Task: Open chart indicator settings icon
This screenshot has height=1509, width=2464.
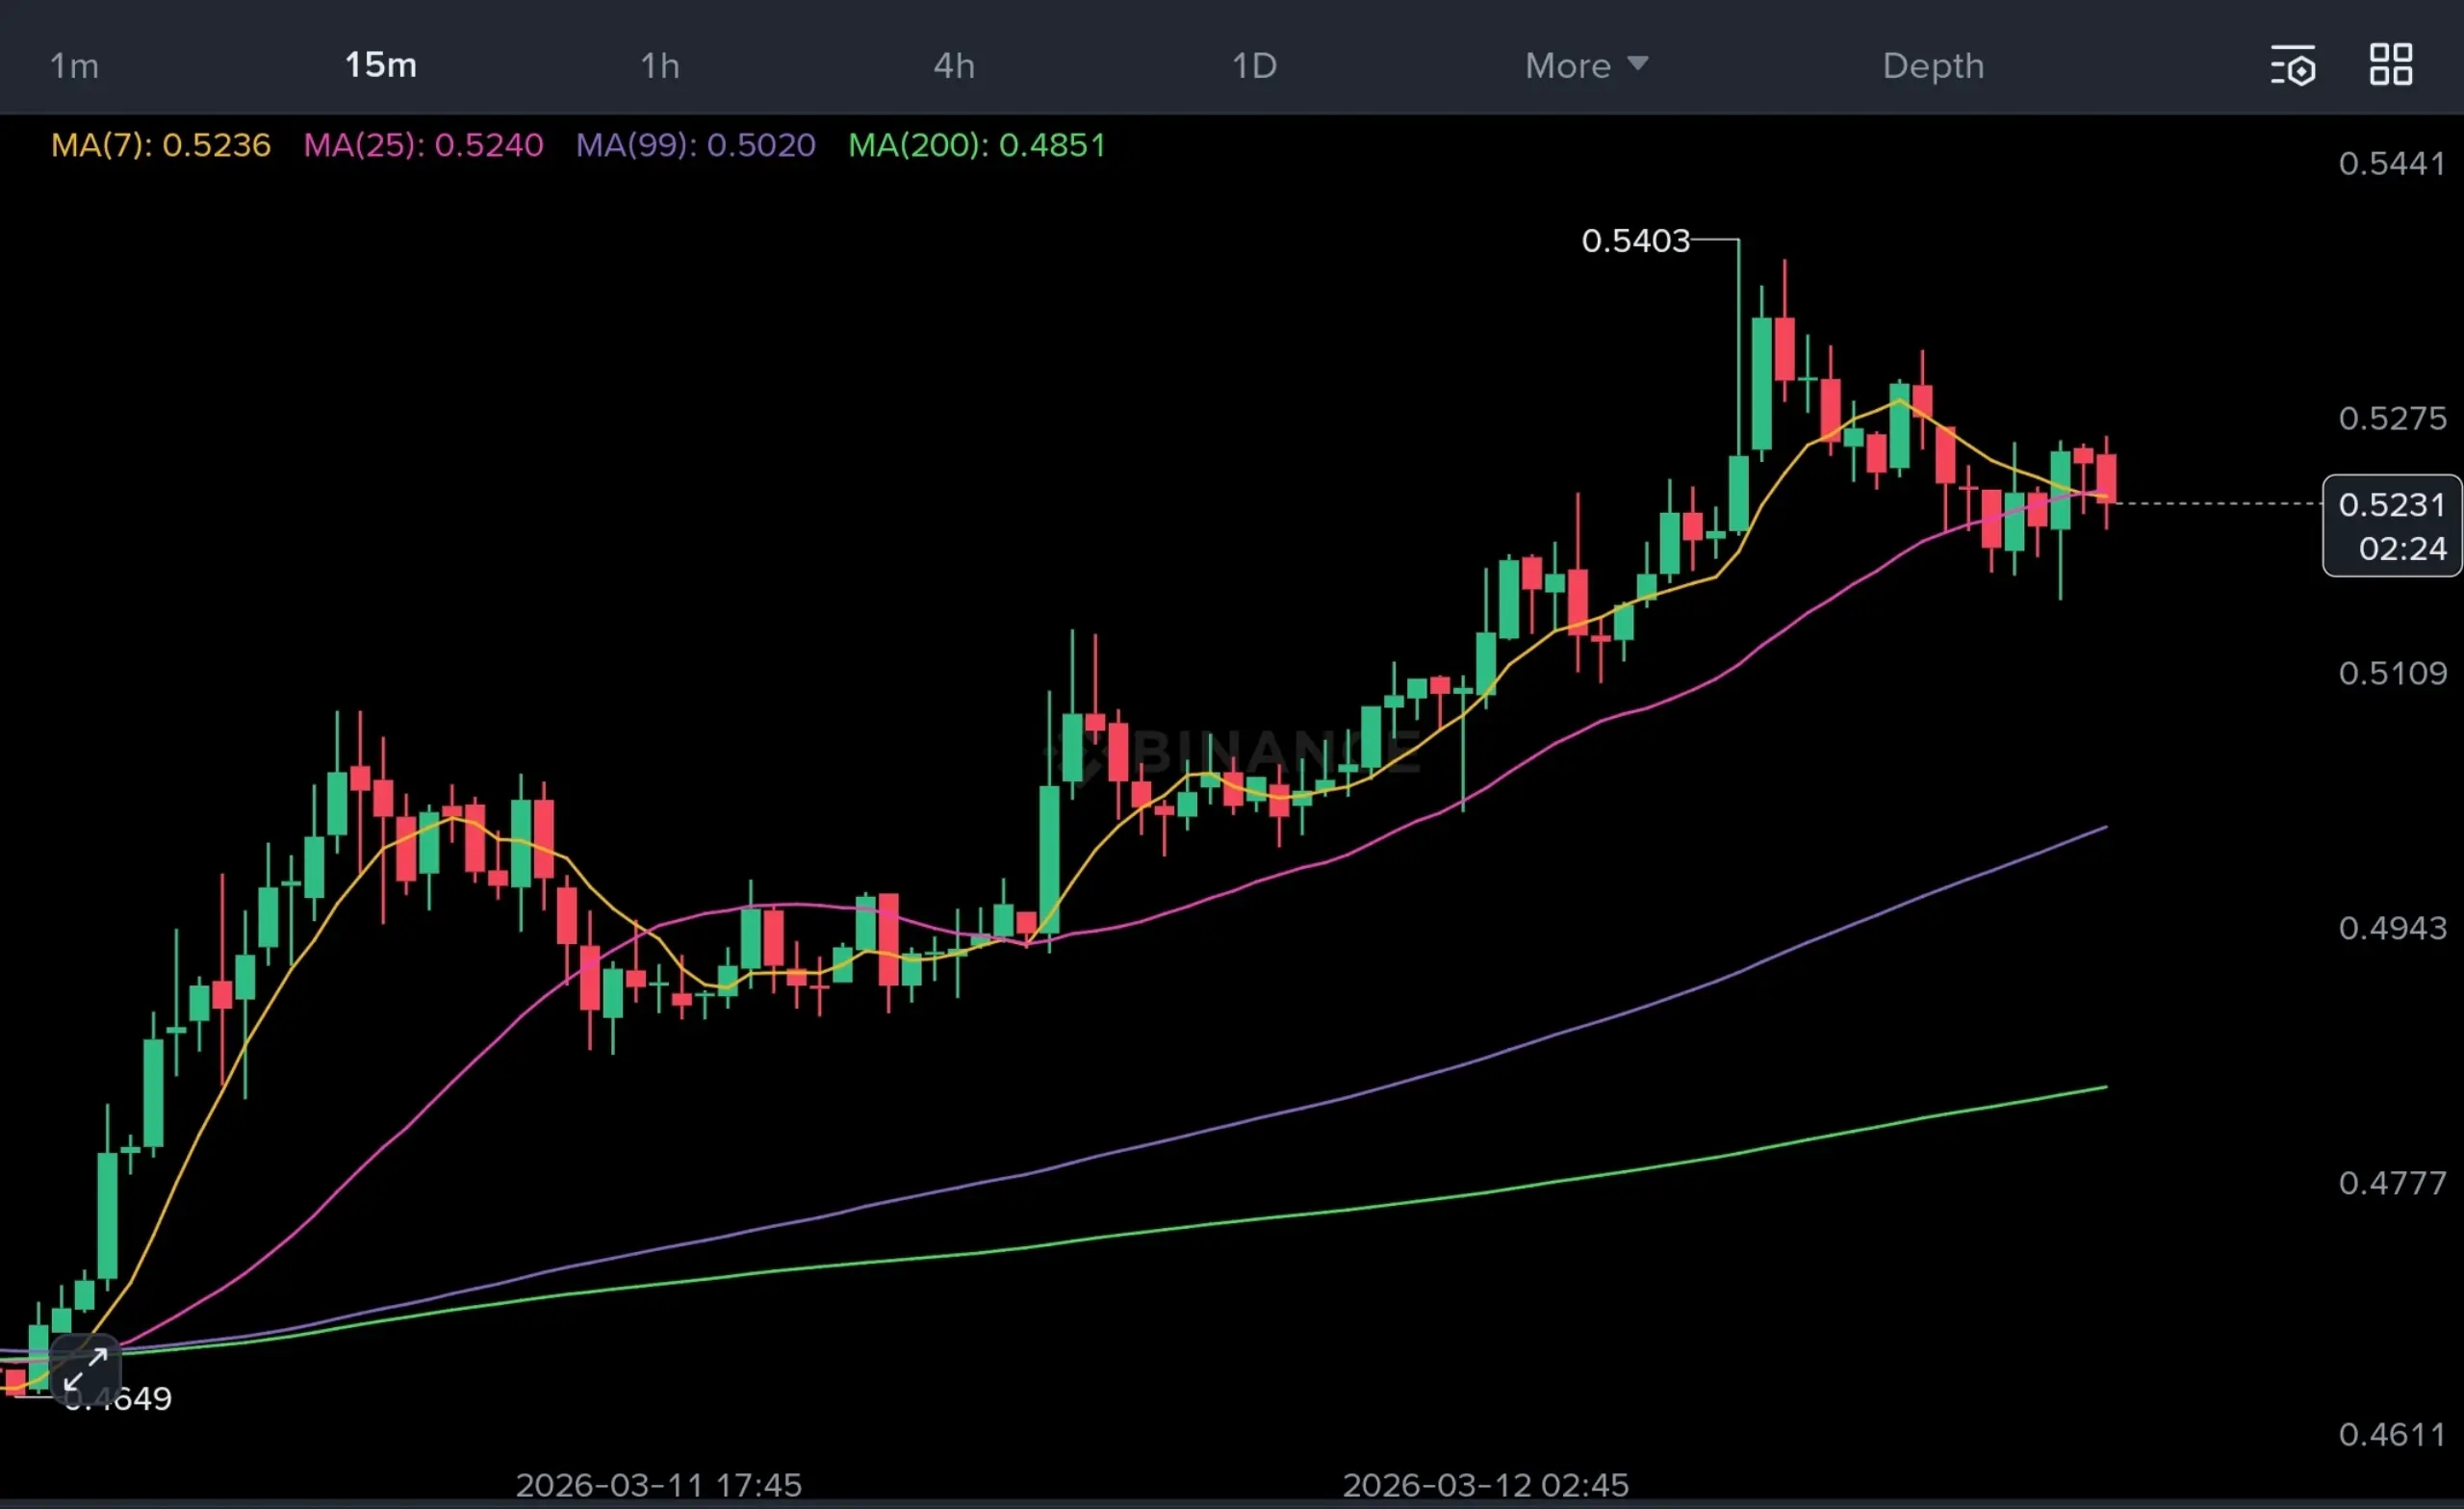Action: (2292, 66)
